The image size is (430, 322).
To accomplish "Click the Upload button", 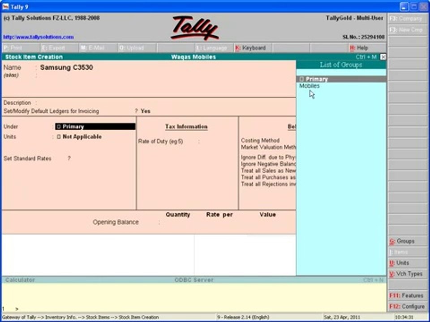I will (137, 48).
